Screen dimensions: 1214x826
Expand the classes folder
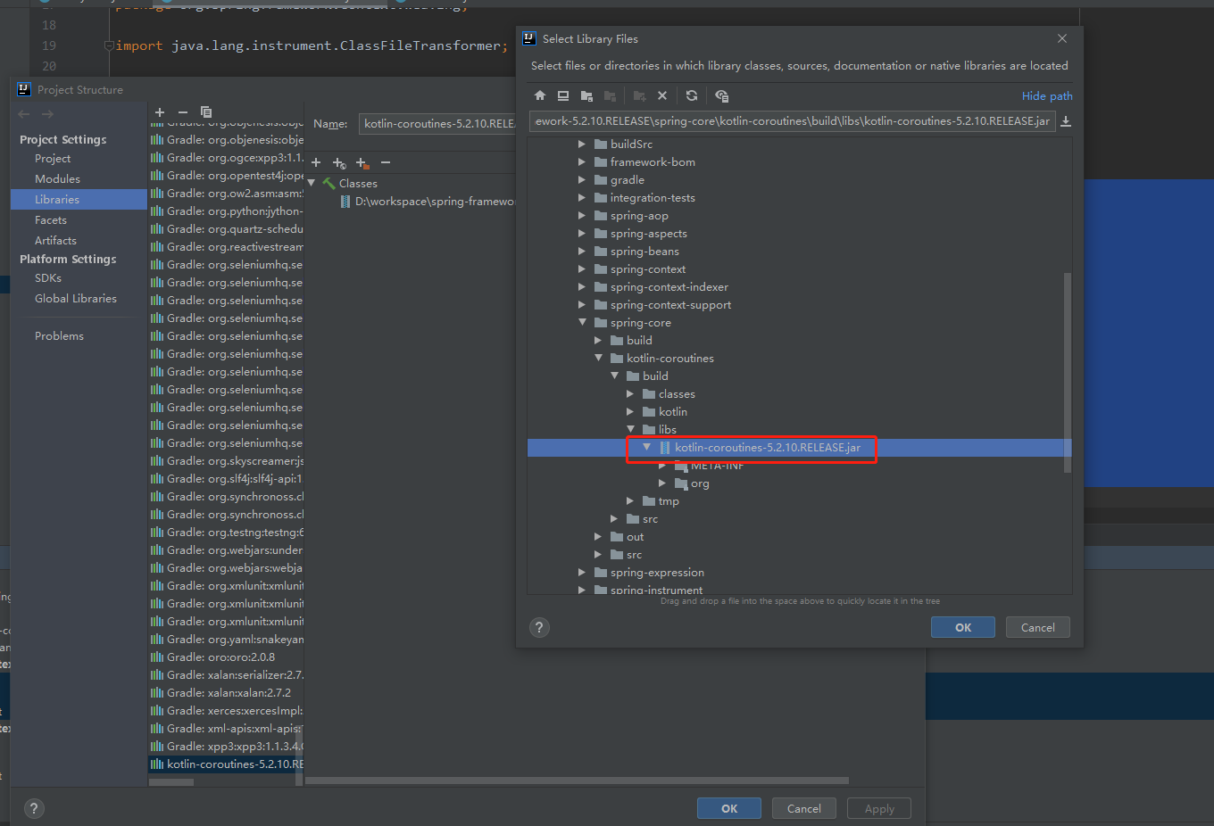point(630,393)
